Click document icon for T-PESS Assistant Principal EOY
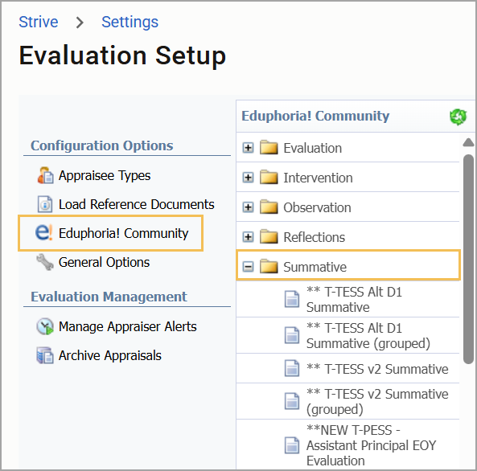 292,445
